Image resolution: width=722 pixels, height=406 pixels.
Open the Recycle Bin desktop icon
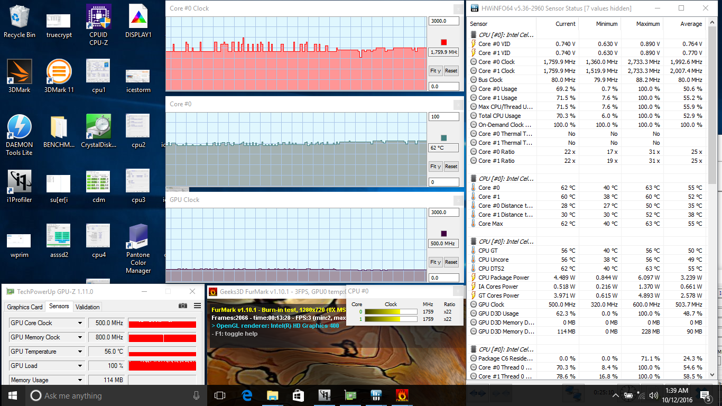pos(20,21)
